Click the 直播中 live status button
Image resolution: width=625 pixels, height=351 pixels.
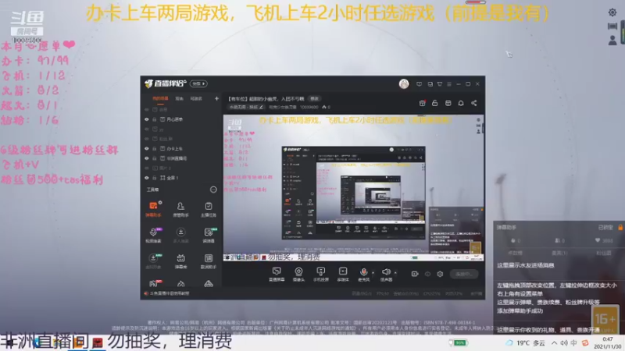click(x=464, y=274)
